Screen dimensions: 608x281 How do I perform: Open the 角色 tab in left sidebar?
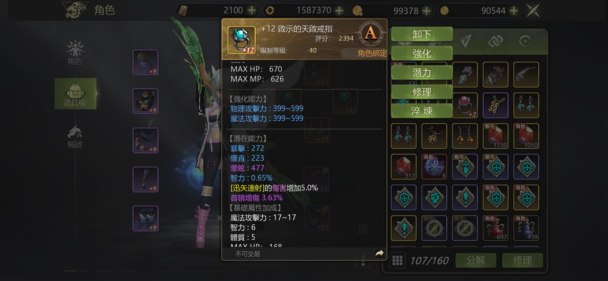(x=75, y=52)
